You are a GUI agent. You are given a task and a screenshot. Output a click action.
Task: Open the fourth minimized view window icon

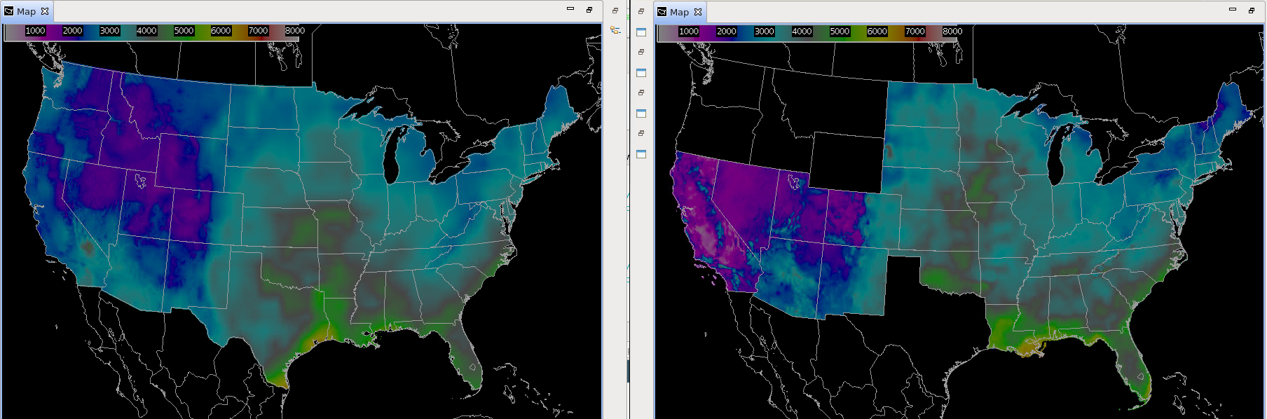(x=641, y=153)
